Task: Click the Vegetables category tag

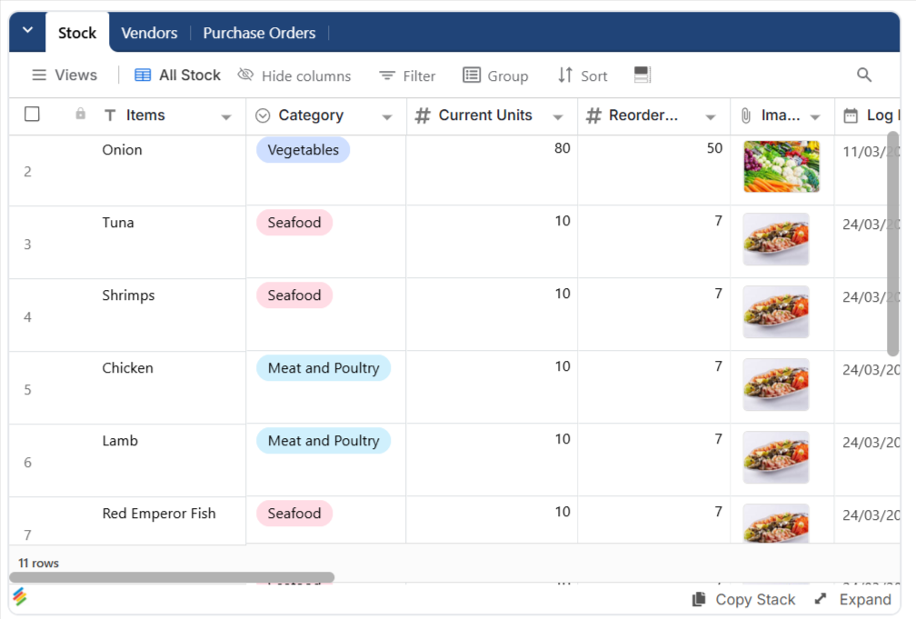Action: (304, 150)
